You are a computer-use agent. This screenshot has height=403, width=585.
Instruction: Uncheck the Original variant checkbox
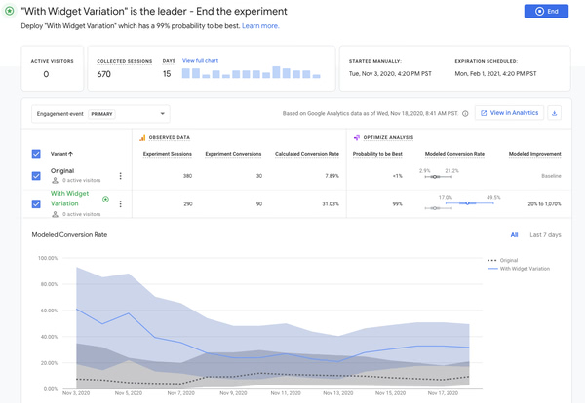point(36,176)
